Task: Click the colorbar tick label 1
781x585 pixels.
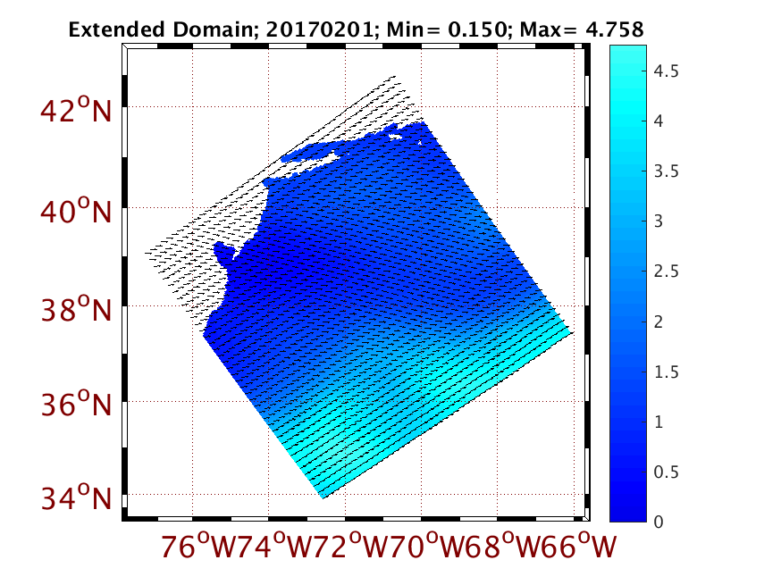Action: point(659,422)
